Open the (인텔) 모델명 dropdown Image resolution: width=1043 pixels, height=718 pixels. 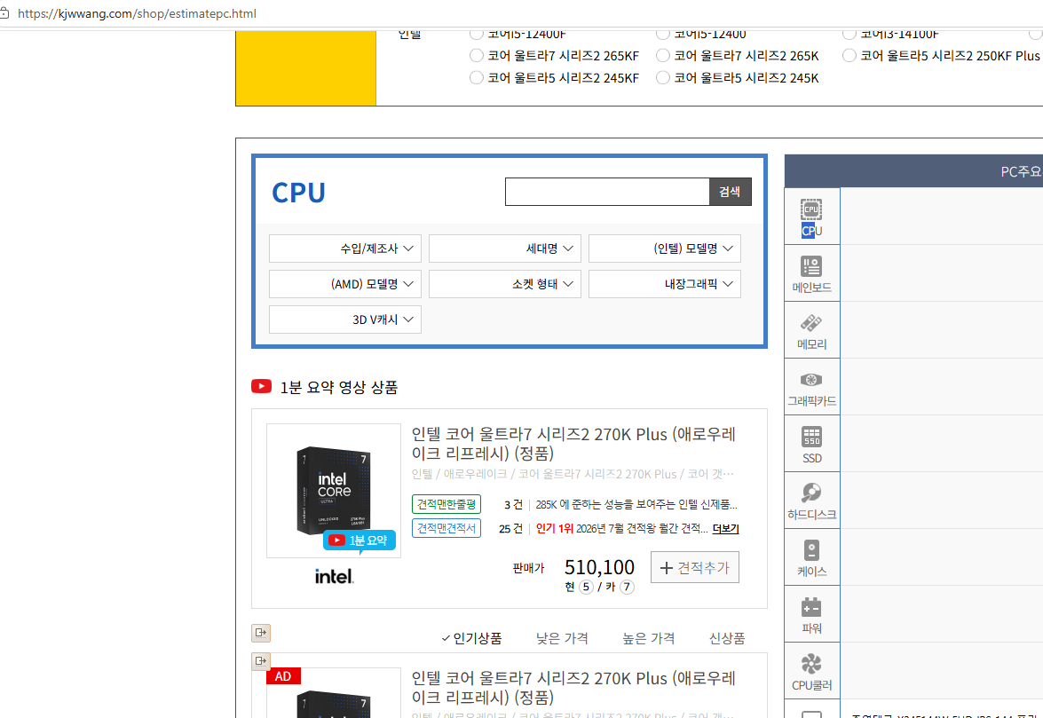click(x=665, y=249)
